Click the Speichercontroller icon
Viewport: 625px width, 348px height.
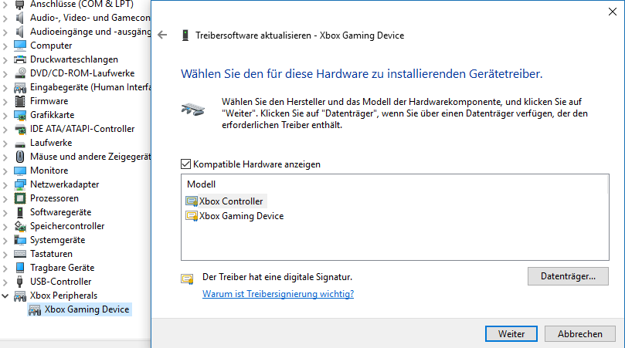click(19, 227)
